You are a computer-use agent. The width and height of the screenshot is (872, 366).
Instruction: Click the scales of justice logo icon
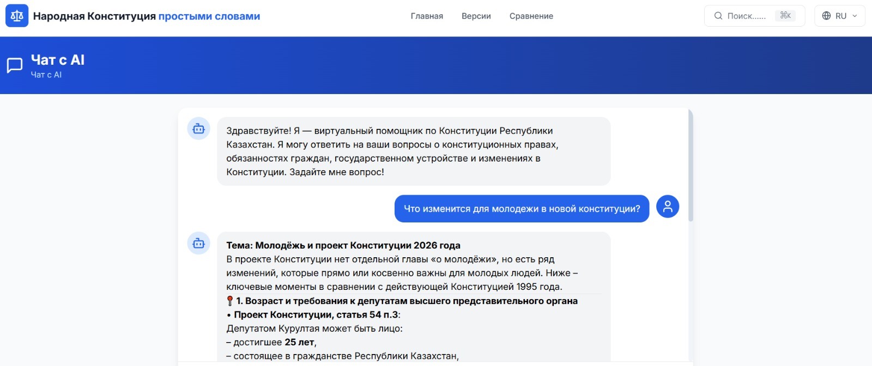(x=17, y=16)
